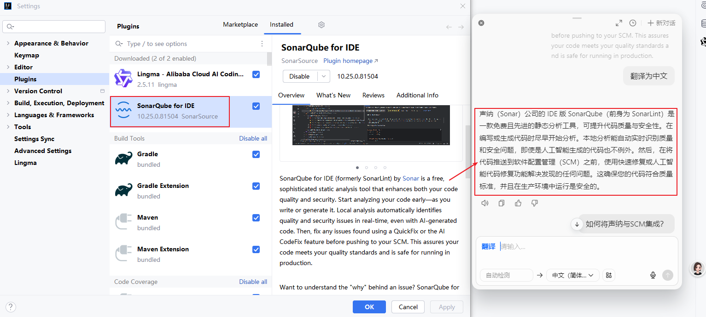706x317 pixels.
Task: Activate the microphone voice input
Action: [653, 275]
